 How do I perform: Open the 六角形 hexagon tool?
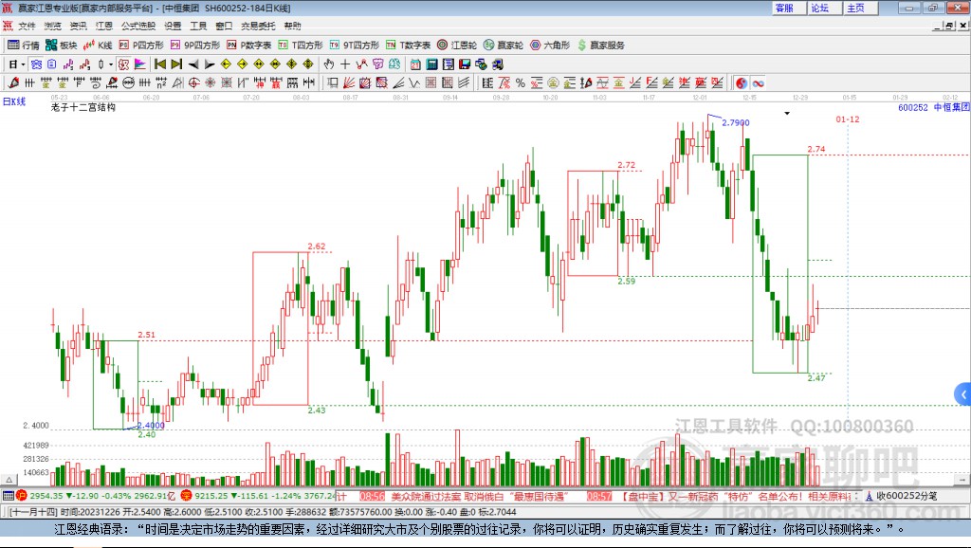pyautogui.click(x=550, y=46)
